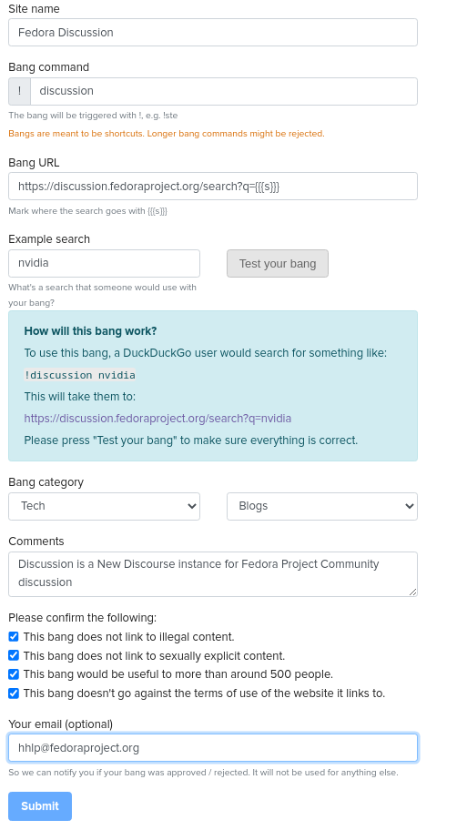Click the Example search field with nvidia
Screen dimensions: 467x830
tap(105, 263)
